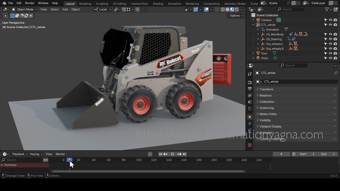This screenshot has width=340, height=191.
Task: Open the Render menu
Action: 30,3
